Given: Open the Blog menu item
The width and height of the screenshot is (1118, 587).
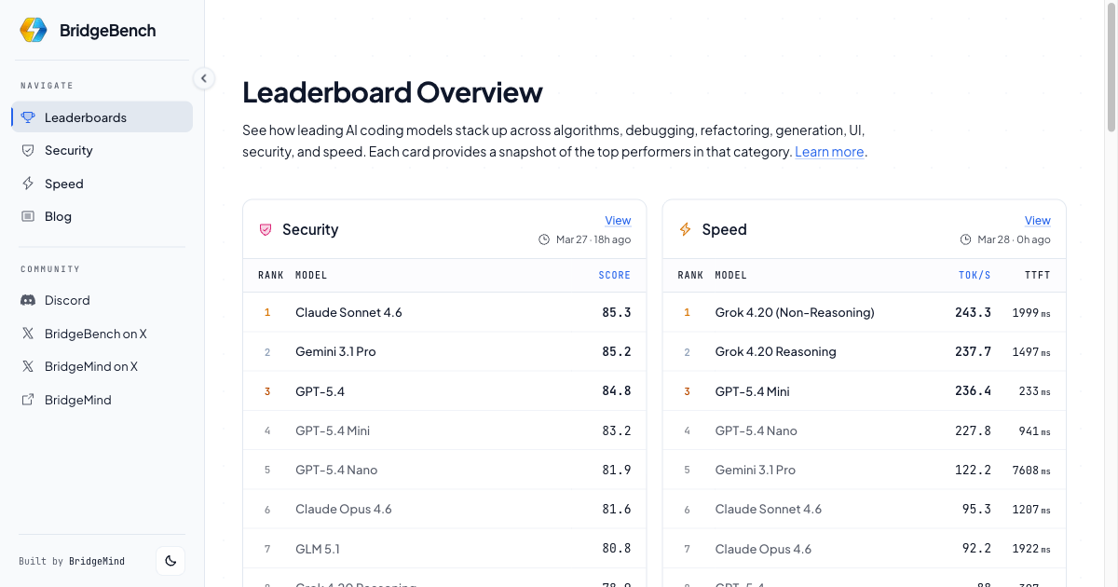Looking at the screenshot, I should pos(58,216).
